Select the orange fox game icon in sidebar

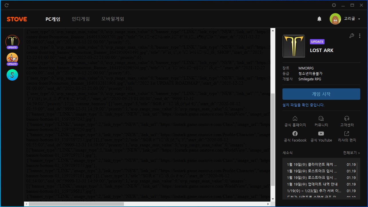click(12, 58)
